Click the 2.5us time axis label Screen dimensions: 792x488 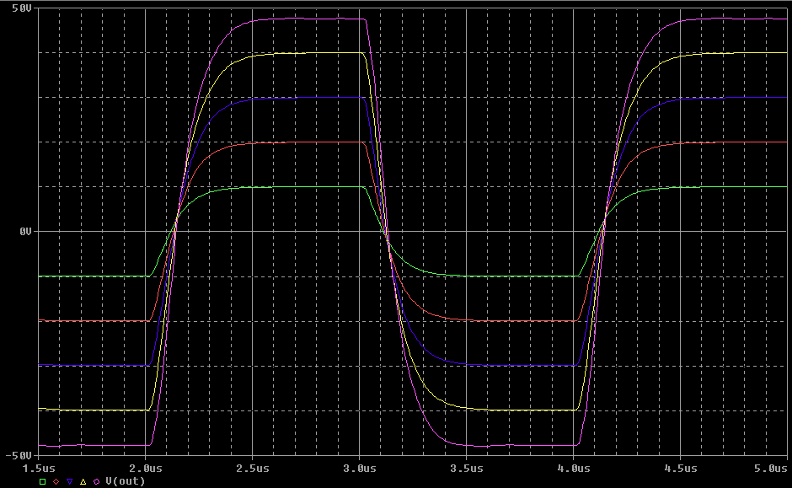253,467
